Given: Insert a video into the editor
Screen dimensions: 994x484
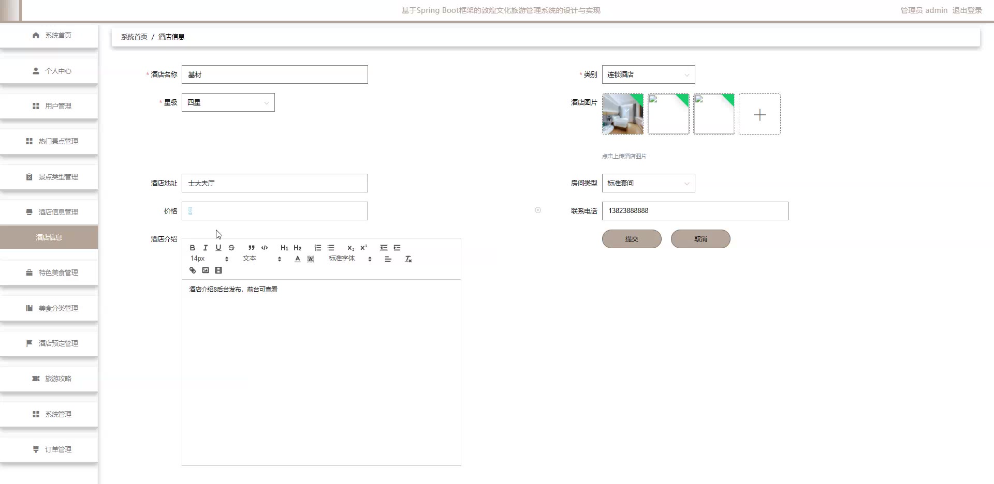Looking at the screenshot, I should click(218, 270).
